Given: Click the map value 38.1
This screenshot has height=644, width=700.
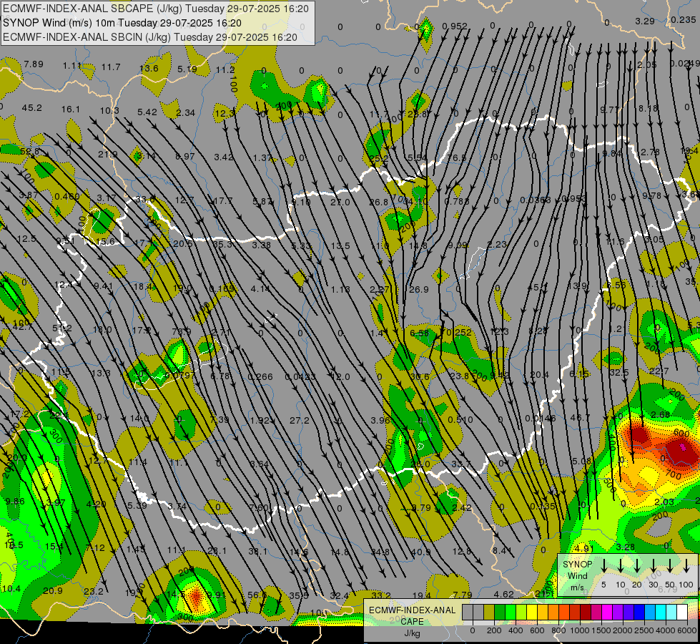Looking at the screenshot, I should coord(257,552).
